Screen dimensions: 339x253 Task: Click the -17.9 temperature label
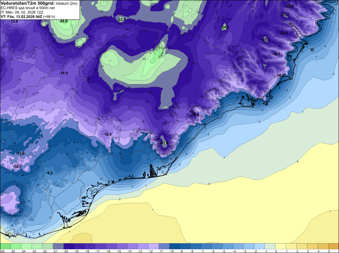point(63,73)
